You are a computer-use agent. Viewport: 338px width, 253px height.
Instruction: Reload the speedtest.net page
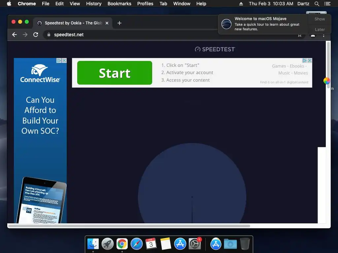tap(36, 35)
